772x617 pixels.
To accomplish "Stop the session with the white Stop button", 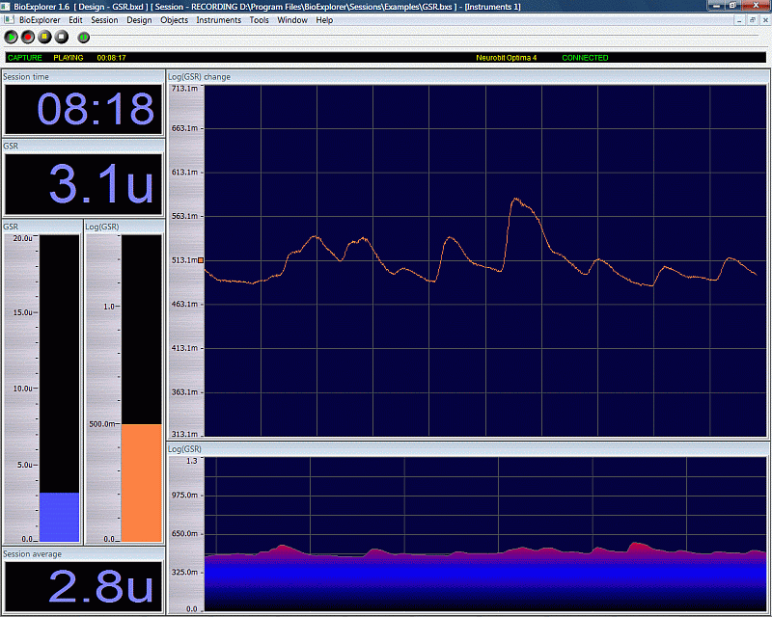I will tap(61, 37).
